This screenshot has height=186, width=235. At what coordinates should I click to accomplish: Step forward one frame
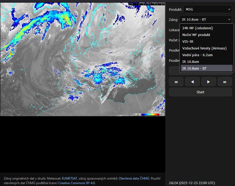click(x=208, y=82)
